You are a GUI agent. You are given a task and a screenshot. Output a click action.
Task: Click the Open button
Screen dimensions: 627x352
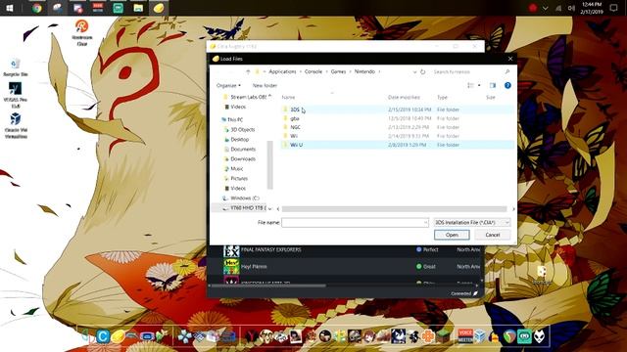click(x=452, y=235)
